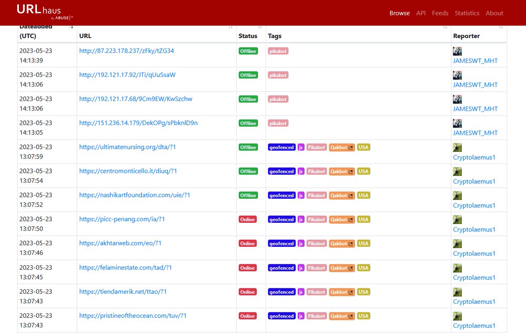Click geofenced tag on tiendamerik.net row
The height and width of the screenshot is (333, 526).
pos(282,292)
